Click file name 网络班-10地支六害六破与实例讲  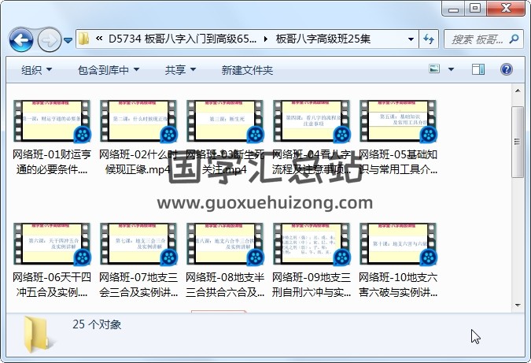(x=398, y=285)
